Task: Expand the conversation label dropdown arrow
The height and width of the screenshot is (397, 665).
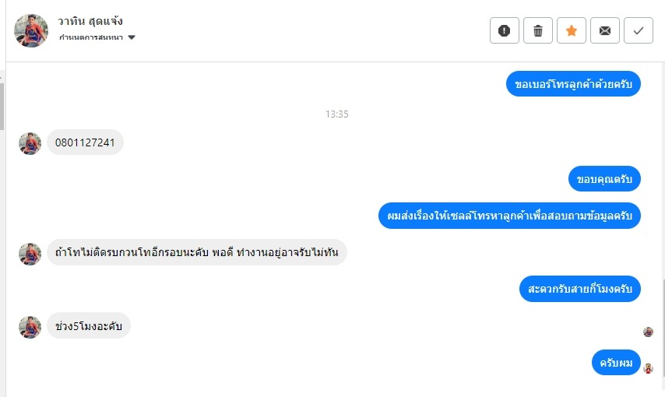Action: point(132,37)
